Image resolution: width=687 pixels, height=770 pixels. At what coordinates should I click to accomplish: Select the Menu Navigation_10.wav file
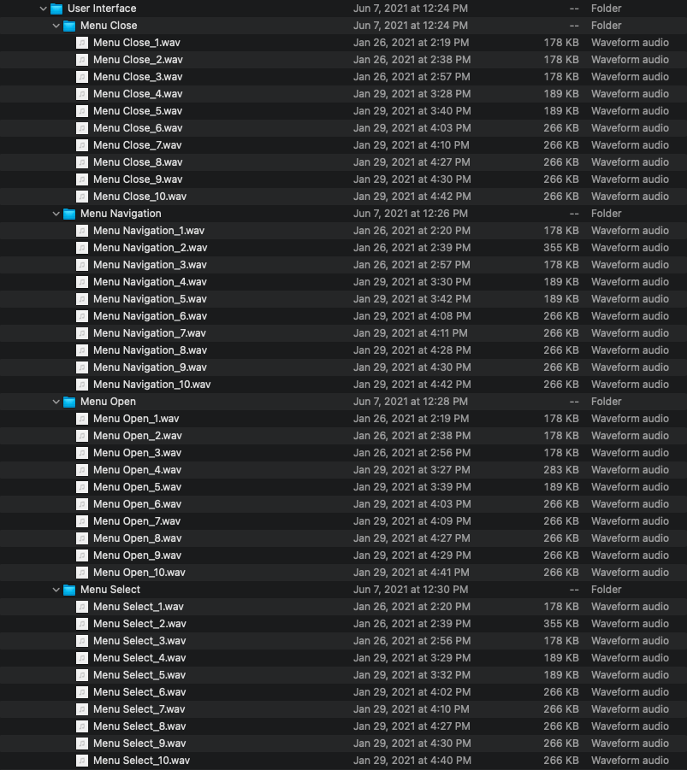(151, 385)
